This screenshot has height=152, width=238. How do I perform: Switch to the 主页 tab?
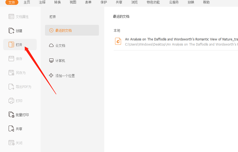coord(27,2)
